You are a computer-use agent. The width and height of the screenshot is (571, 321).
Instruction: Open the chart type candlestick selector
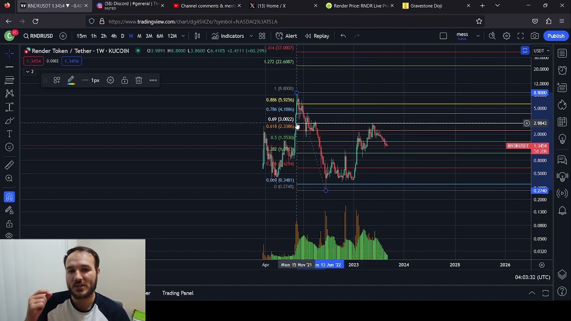[197, 36]
